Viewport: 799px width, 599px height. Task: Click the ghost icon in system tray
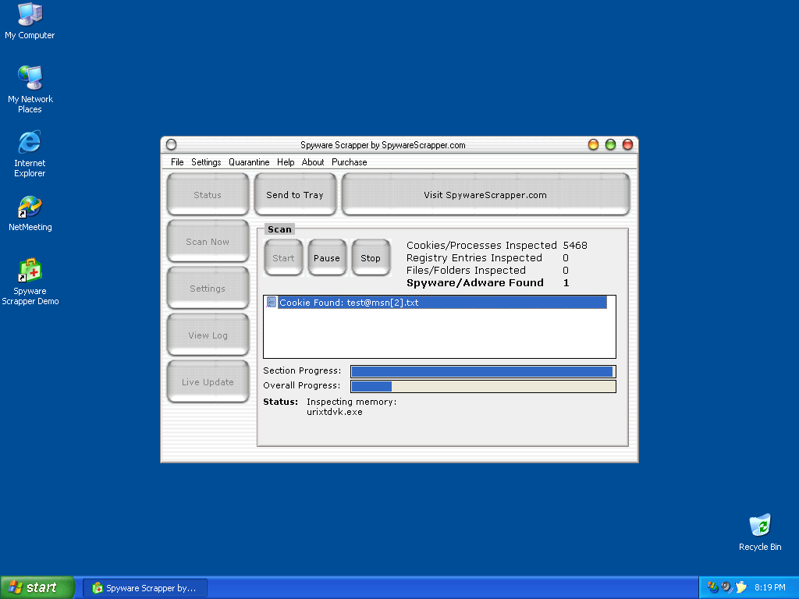tap(741, 587)
